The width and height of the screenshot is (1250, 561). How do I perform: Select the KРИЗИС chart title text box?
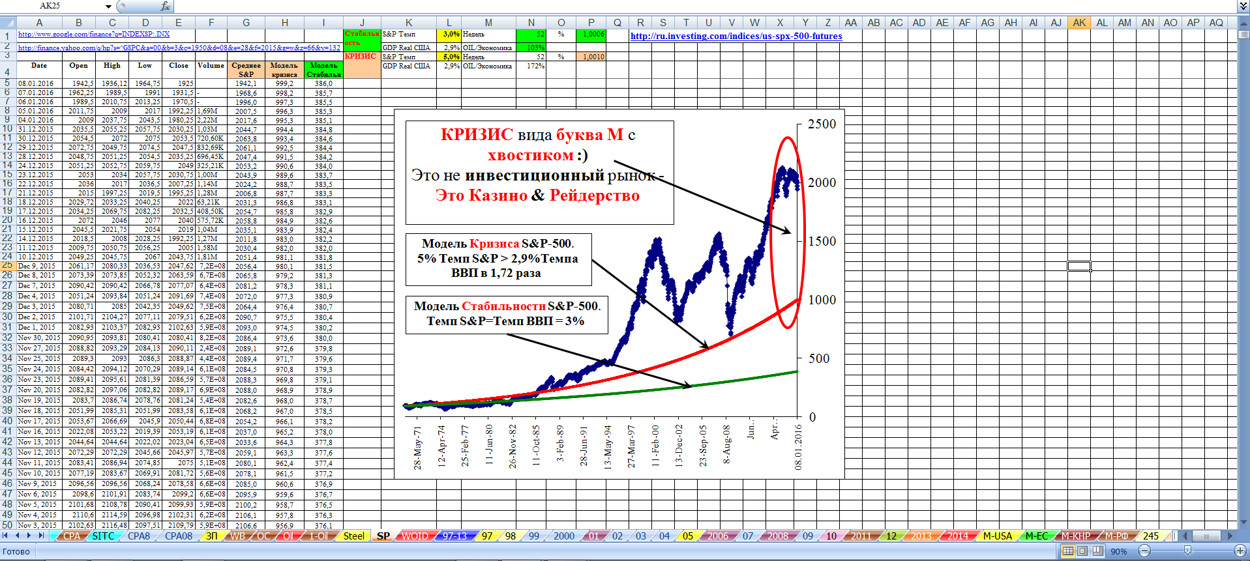539,172
